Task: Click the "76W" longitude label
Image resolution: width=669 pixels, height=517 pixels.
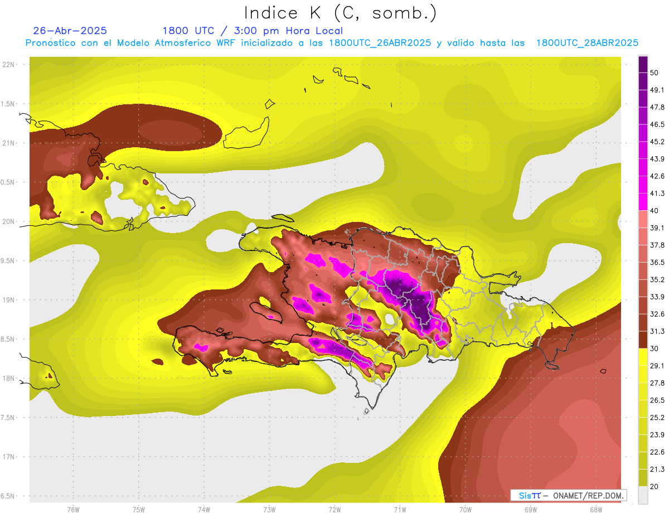Action: [x=73, y=510]
